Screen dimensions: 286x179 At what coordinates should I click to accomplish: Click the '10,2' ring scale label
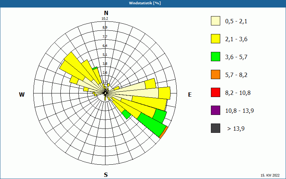105,19
